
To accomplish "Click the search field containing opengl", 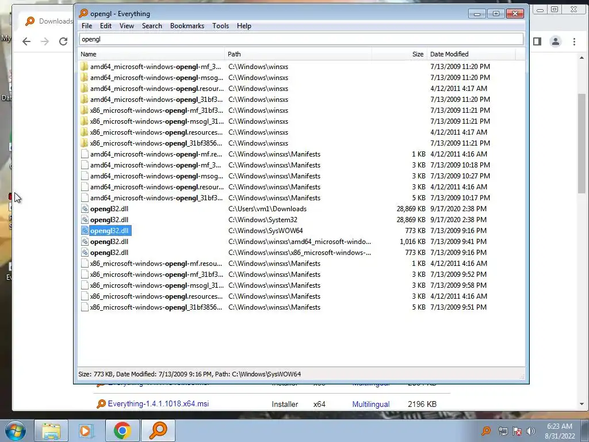I will pyautogui.click(x=301, y=39).
